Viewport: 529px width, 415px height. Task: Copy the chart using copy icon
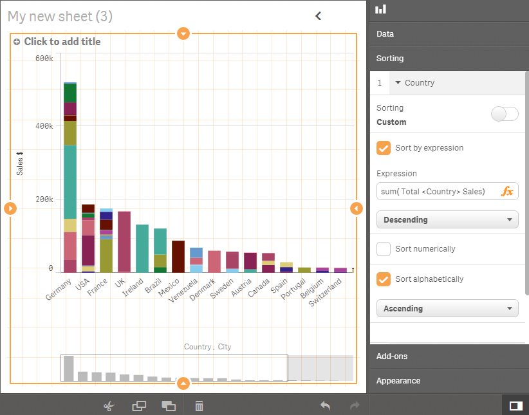click(x=139, y=406)
